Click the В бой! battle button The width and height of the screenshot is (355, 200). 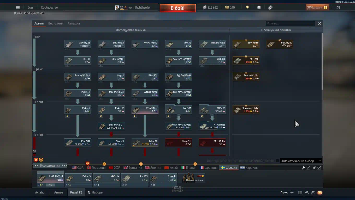click(178, 8)
